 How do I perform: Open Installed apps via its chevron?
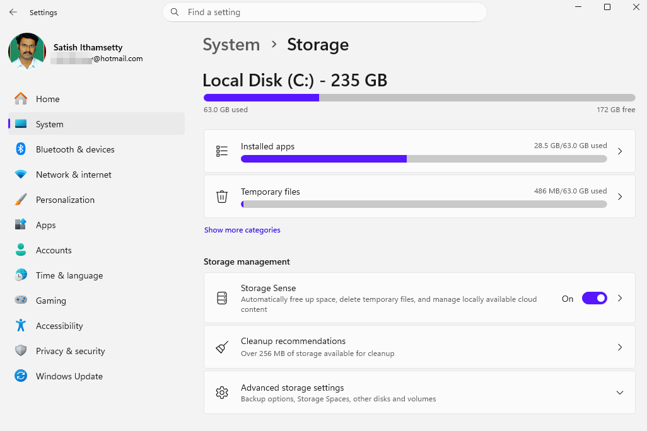click(x=620, y=151)
